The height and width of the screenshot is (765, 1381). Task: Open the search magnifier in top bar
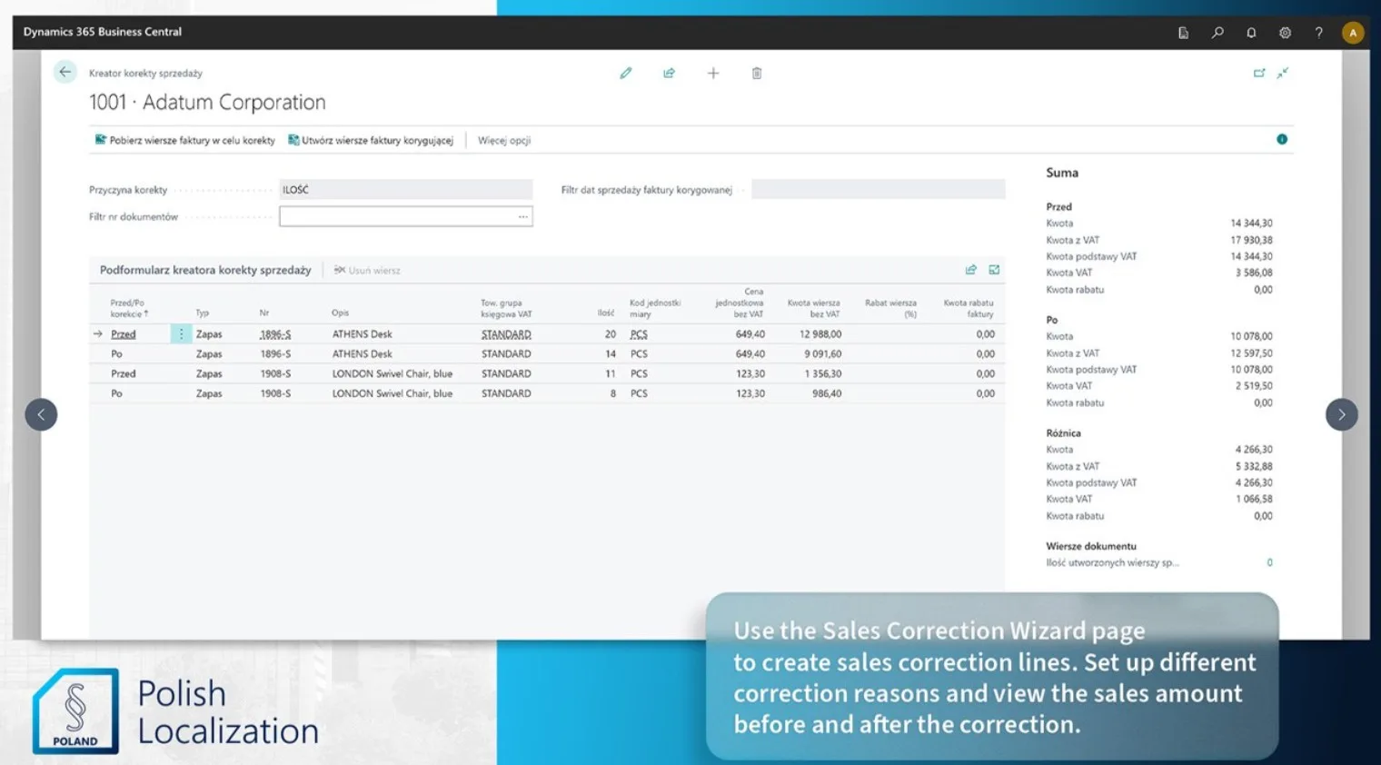(1217, 33)
